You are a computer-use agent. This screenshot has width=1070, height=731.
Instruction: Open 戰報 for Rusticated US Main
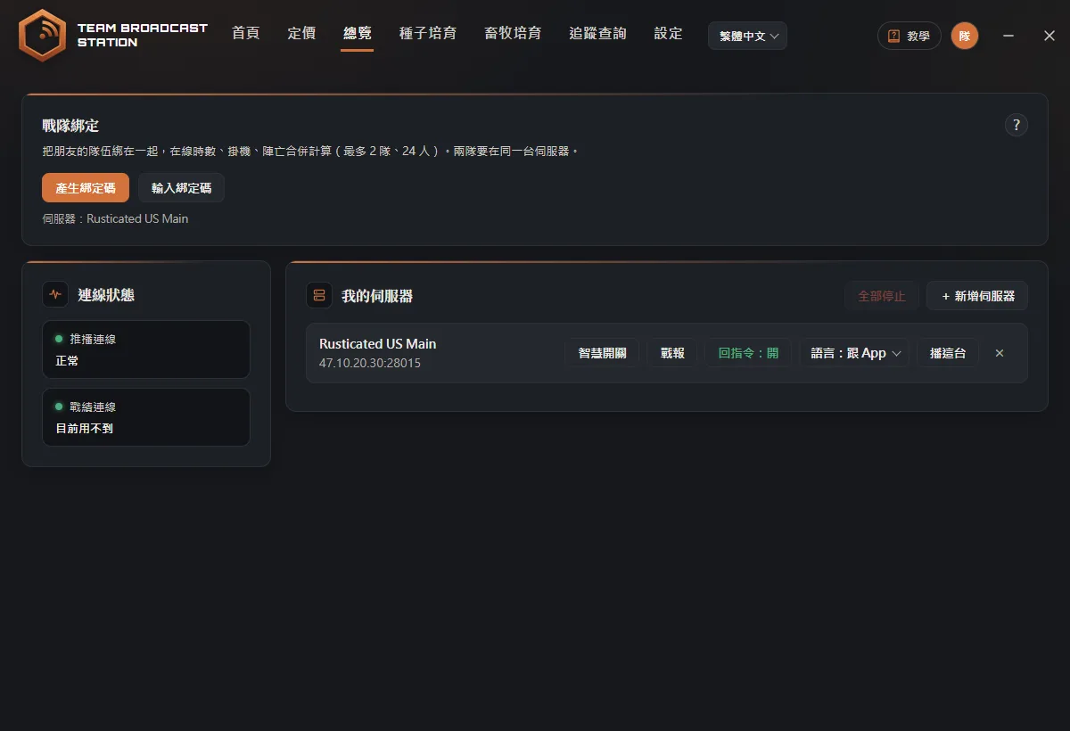click(672, 353)
